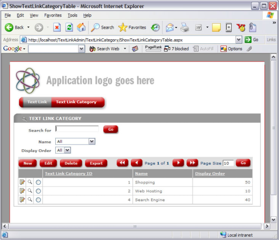Expand the Google search box dropdown
Screen dimensions: 279x240
point(81,49)
